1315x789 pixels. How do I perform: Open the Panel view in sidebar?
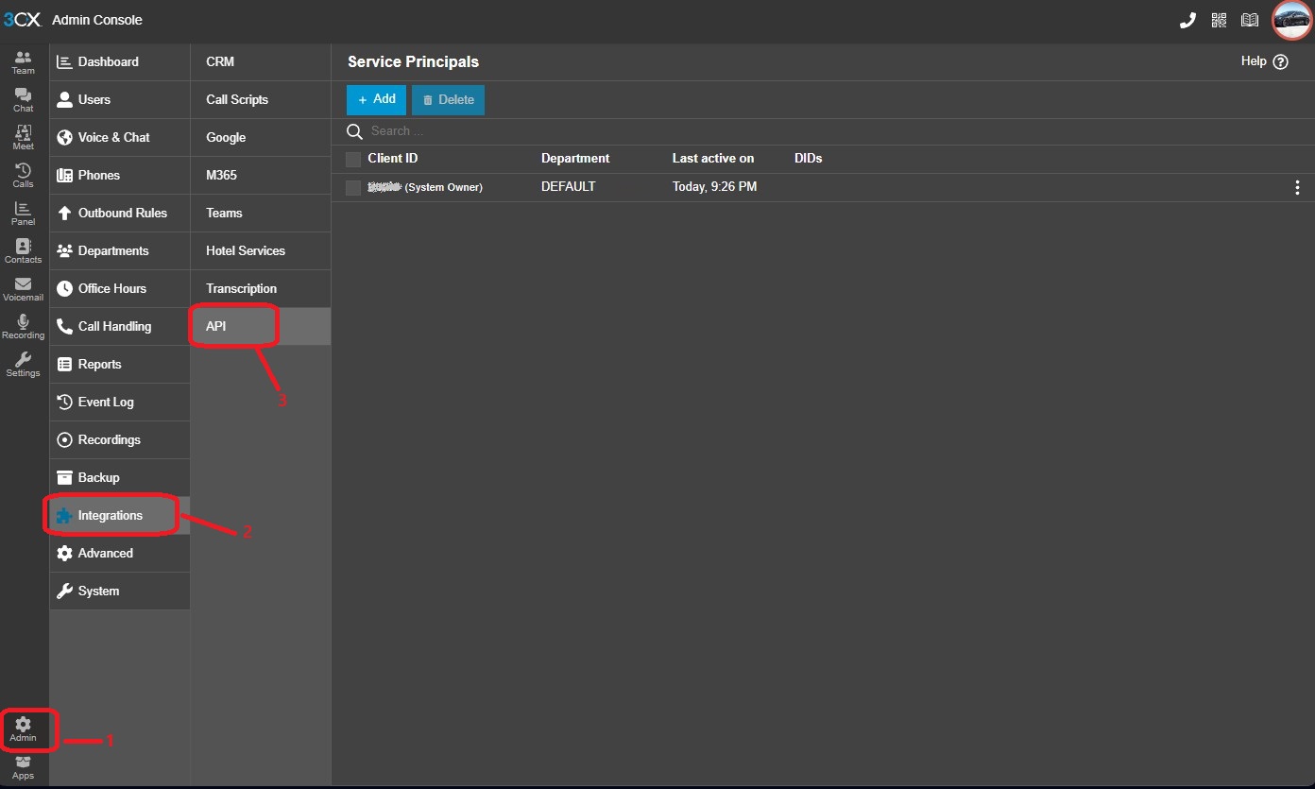(23, 214)
